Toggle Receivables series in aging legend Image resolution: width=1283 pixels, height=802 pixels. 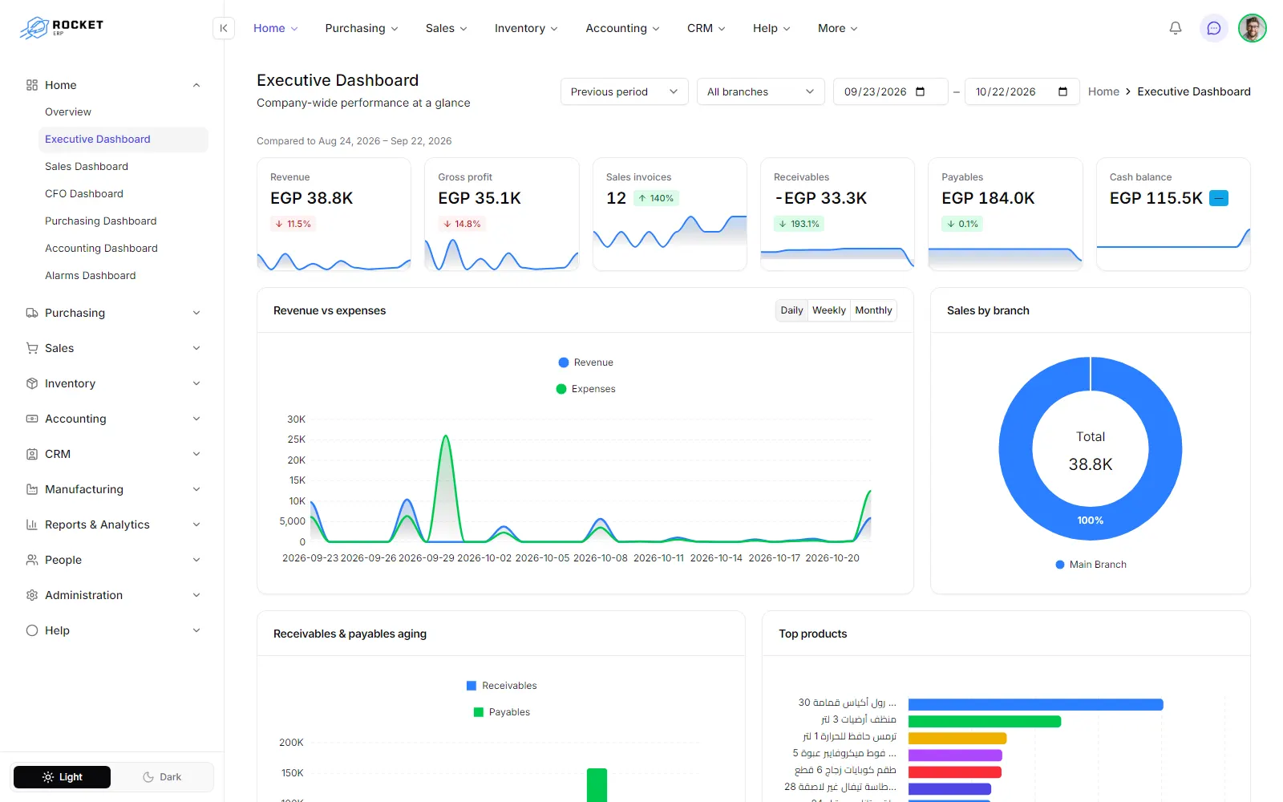pos(501,686)
